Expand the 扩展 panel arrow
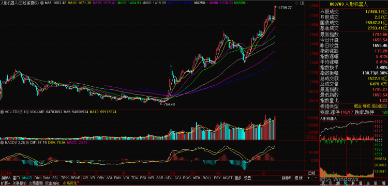Image resolution: width=388 pixels, height=186 pixels. pos(6,183)
